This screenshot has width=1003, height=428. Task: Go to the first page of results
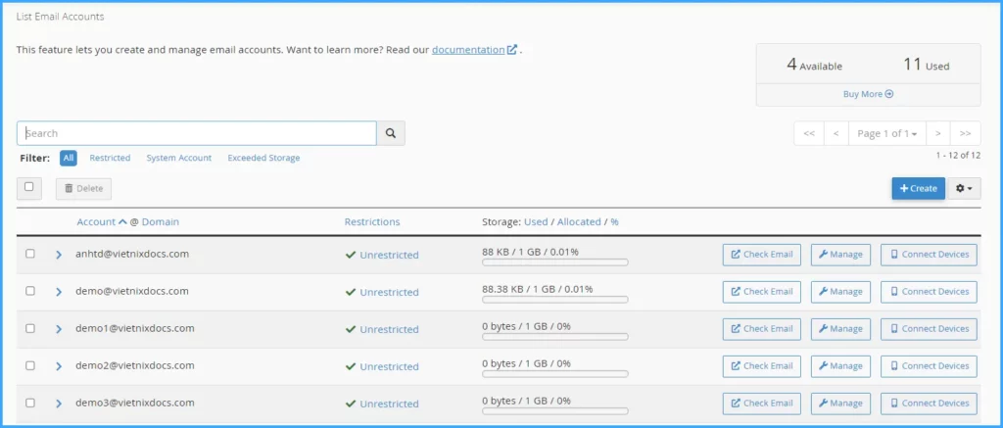tap(808, 133)
